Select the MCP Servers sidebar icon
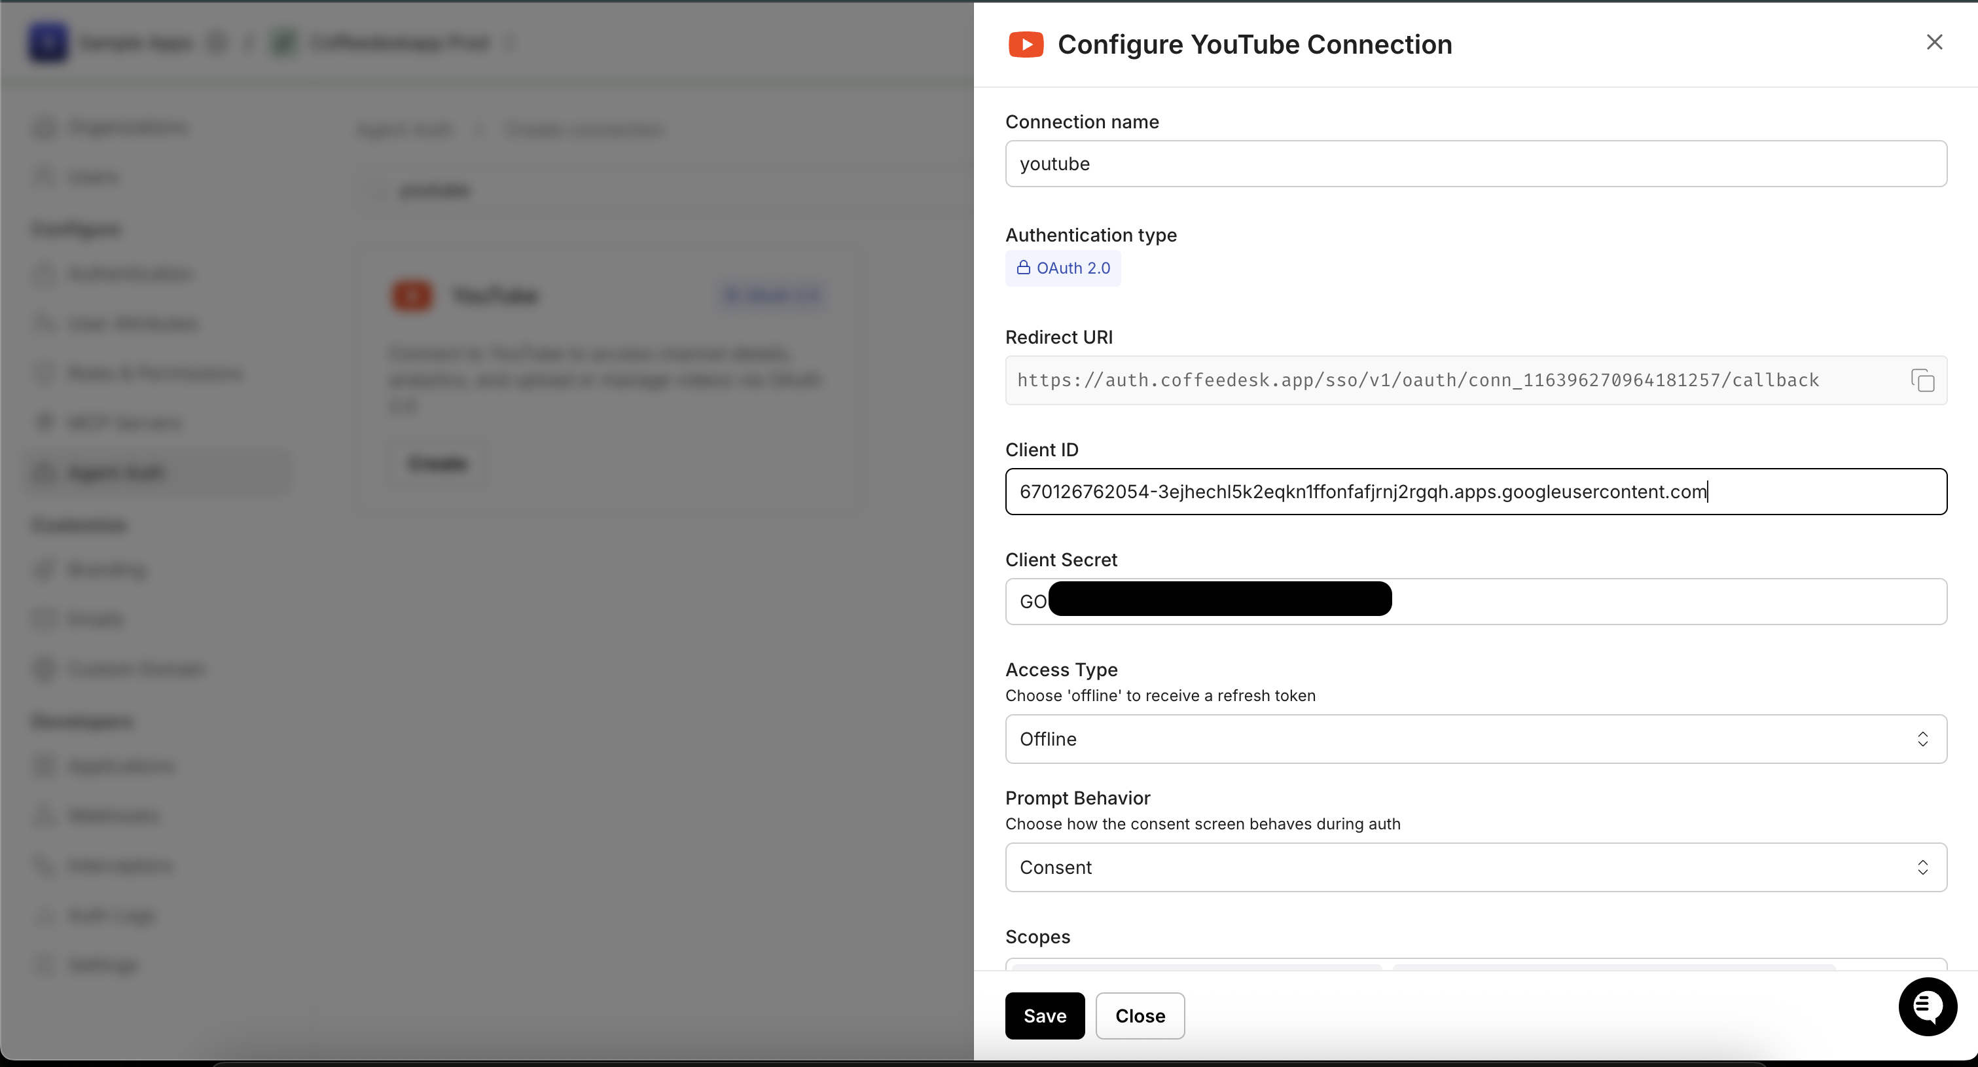The height and width of the screenshot is (1067, 1978). (45, 422)
